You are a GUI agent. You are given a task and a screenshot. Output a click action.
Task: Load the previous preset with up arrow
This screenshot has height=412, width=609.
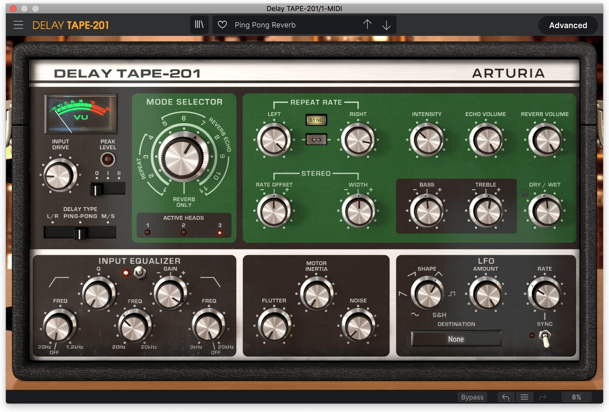pos(367,25)
